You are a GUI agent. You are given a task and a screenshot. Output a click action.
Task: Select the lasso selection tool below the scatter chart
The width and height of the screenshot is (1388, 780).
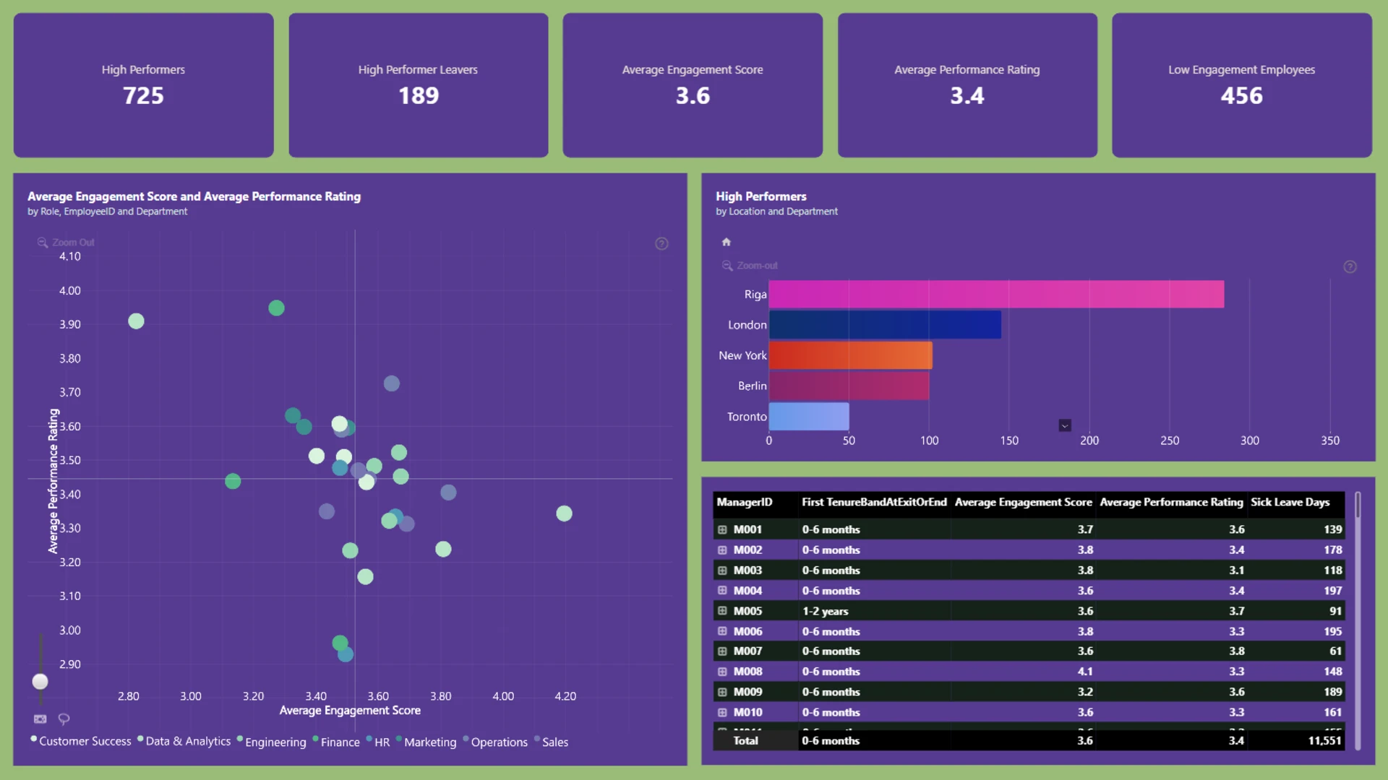click(x=64, y=719)
